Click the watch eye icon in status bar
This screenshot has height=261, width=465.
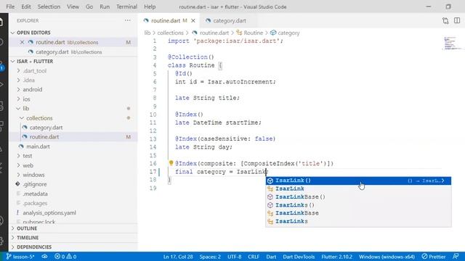point(44,257)
